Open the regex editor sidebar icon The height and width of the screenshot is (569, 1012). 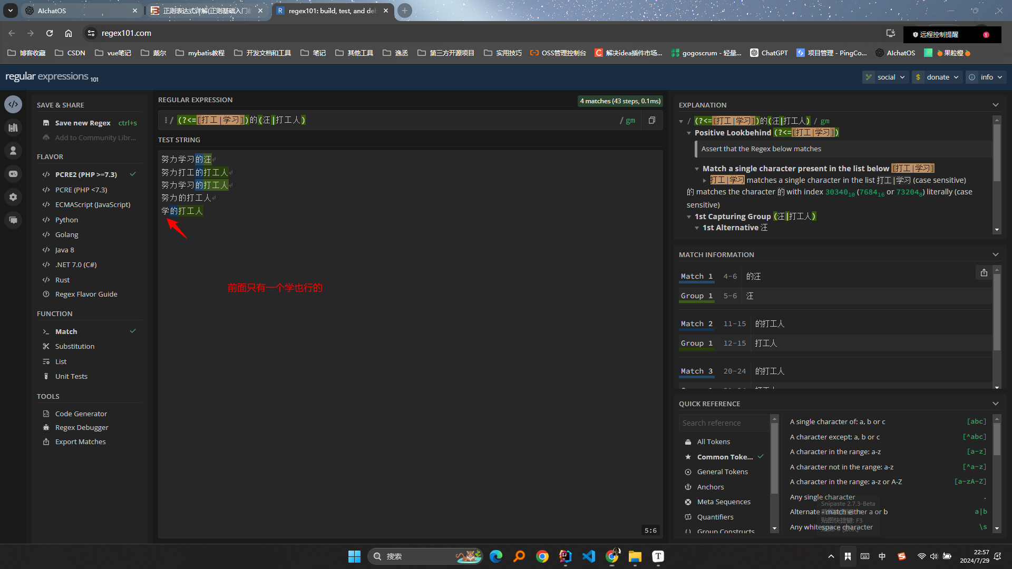click(13, 104)
